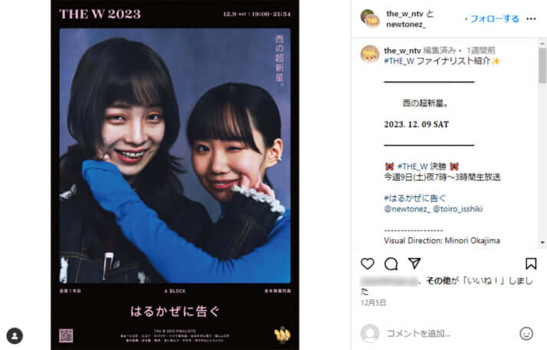Click the フォローする follow button
Image resolution: width=547 pixels, height=350 pixels.
point(495,19)
